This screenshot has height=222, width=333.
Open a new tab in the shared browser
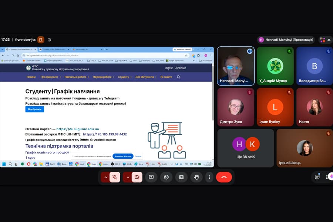pos(107,50)
